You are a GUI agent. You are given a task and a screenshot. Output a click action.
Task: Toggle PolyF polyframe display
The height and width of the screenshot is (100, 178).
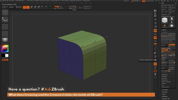pyautogui.click(x=155, y=64)
